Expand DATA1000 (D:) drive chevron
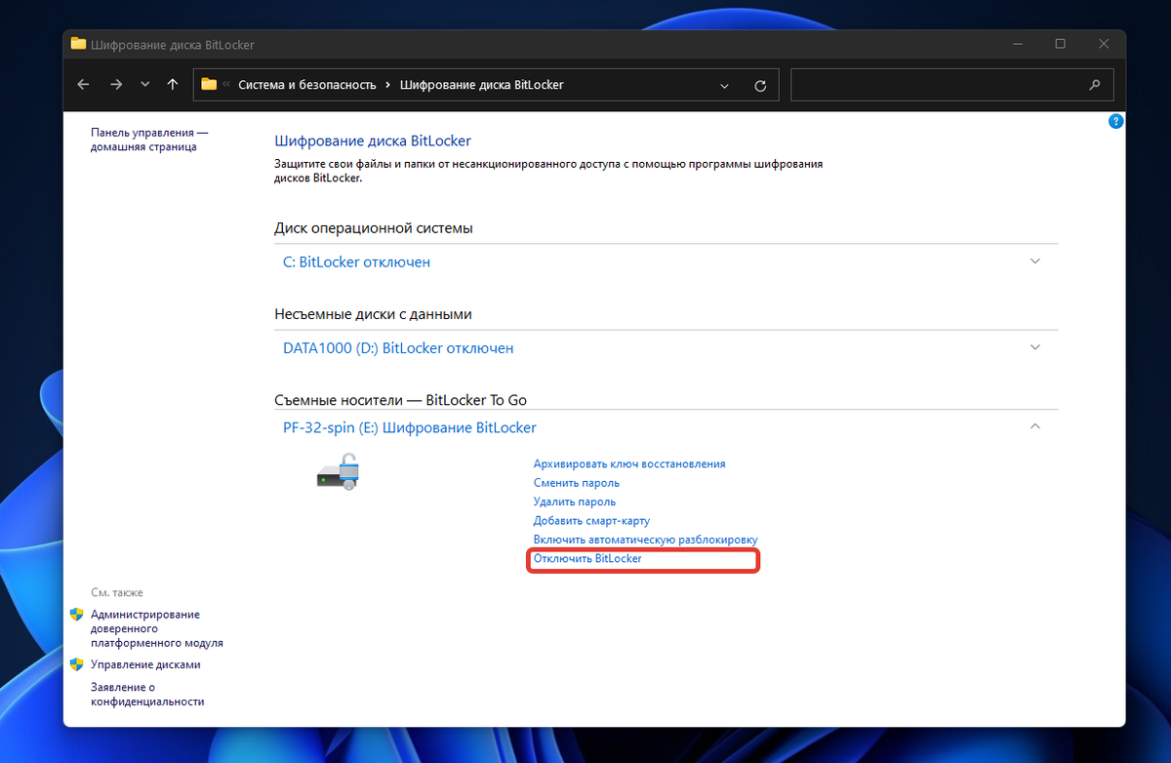The height and width of the screenshot is (763, 1171). pos(1035,347)
